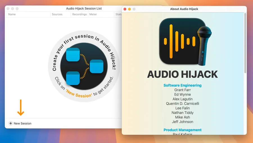253x143 pixels.
Task: Click the orange downward arrow pointing to New Session
Action: 21,108
